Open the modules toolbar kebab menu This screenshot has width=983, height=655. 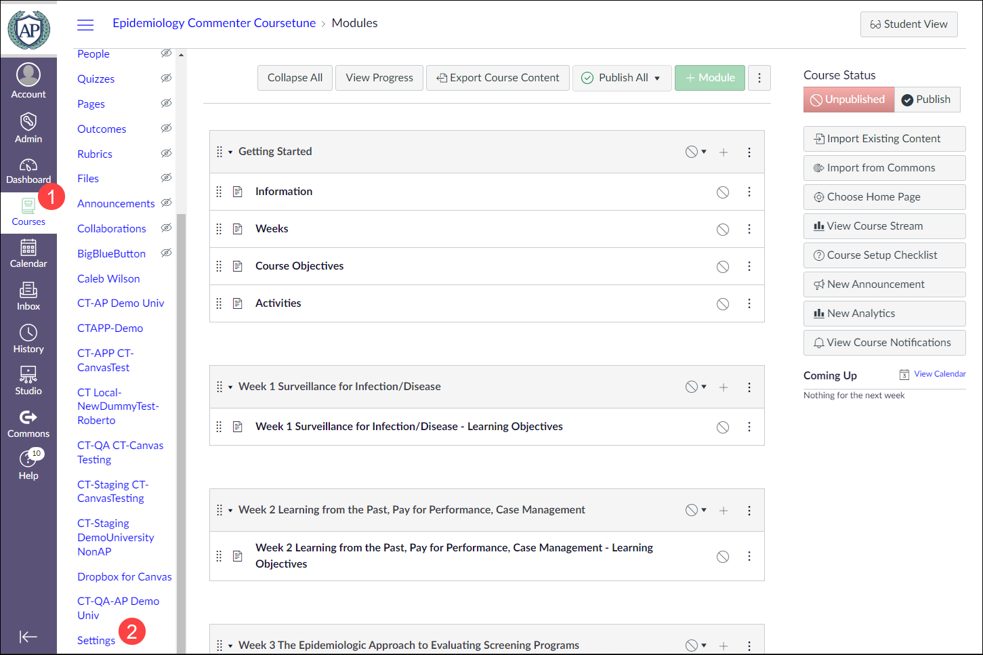759,78
